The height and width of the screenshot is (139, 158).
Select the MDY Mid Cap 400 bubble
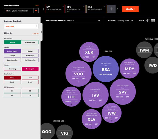click(129, 68)
